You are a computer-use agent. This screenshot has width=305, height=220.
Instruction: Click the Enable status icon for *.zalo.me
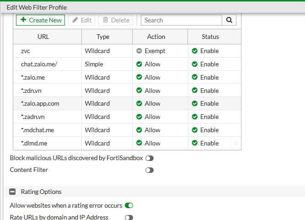click(x=195, y=77)
